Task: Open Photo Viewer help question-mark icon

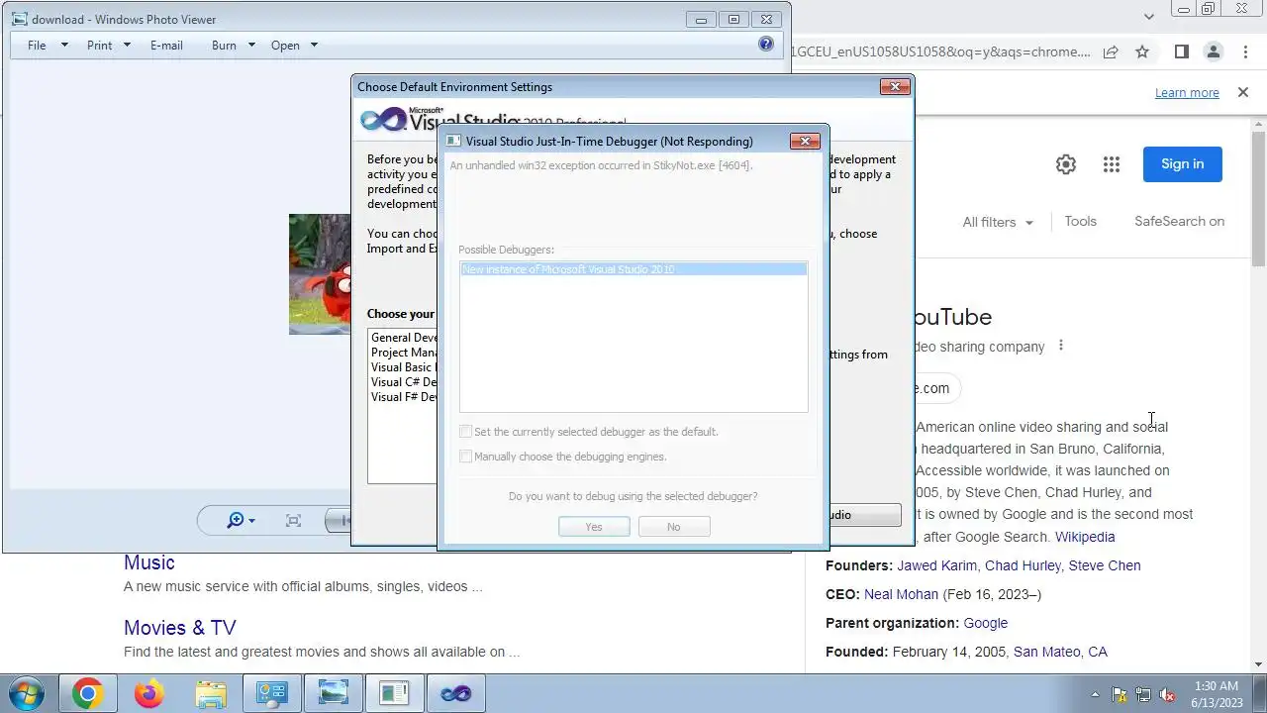Action: 765,44
